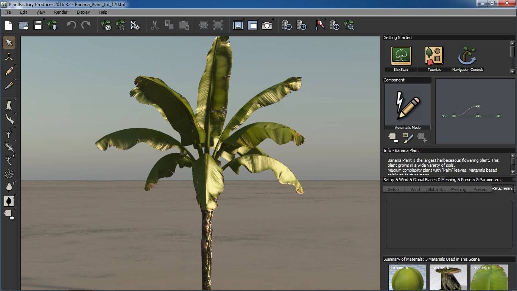Click the droplet-shaped fruit component icon

pyautogui.click(x=9, y=187)
